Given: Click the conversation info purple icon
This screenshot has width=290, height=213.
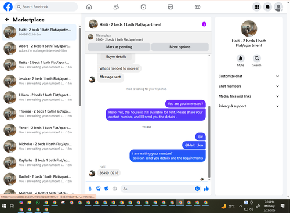Looking at the screenshot, I should pyautogui.click(x=204, y=24).
